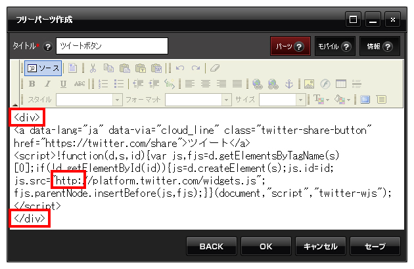Click the Increase Indent icon

[154, 84]
